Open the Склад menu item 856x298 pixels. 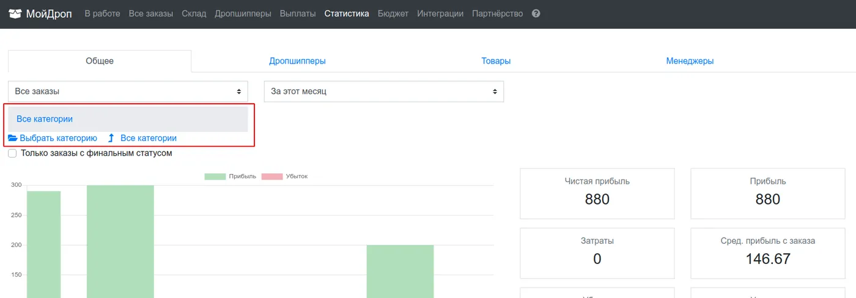tap(194, 13)
